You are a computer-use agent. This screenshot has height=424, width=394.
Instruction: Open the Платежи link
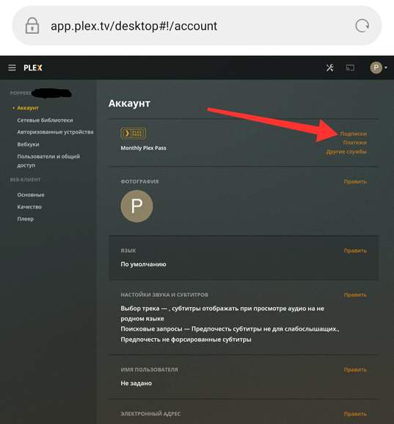355,143
